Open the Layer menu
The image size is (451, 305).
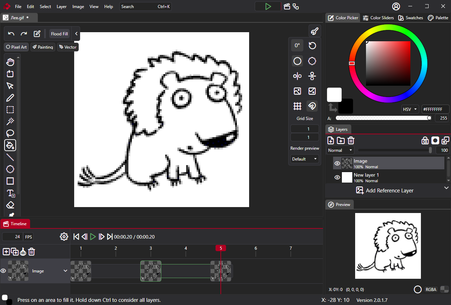point(62,7)
